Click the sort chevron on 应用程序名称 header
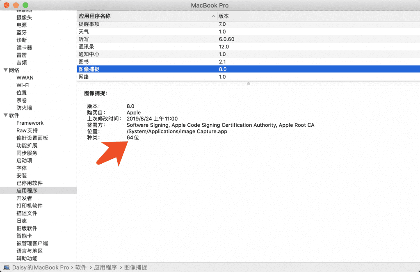The width and height of the screenshot is (420, 272). [x=213, y=16]
